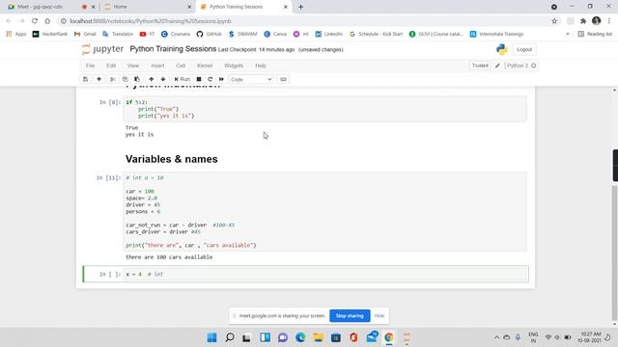618x347 pixels.
Task: Open the command palette keyboard icon
Action: (x=283, y=79)
